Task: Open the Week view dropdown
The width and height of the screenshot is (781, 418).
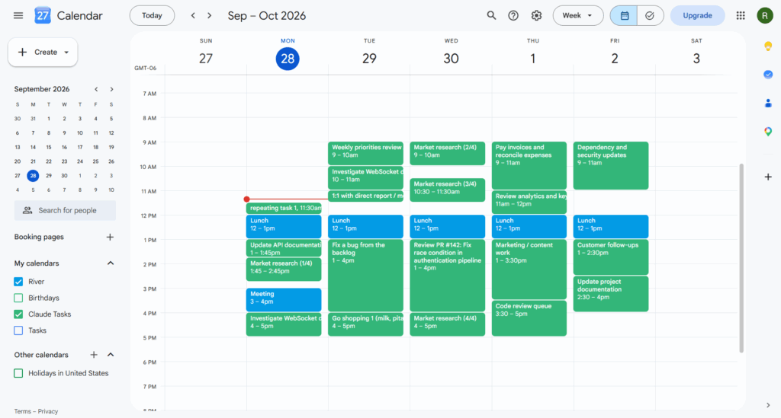Action: pyautogui.click(x=578, y=15)
